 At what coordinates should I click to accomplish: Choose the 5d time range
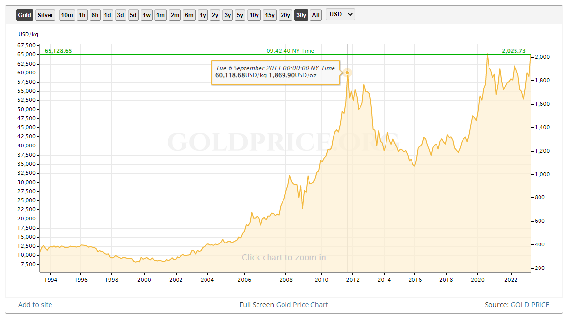tap(133, 15)
